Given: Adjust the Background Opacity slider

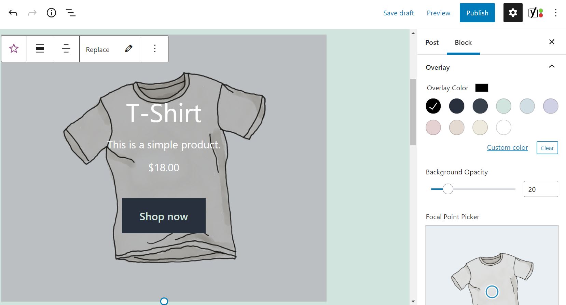Looking at the screenshot, I should pos(448,188).
